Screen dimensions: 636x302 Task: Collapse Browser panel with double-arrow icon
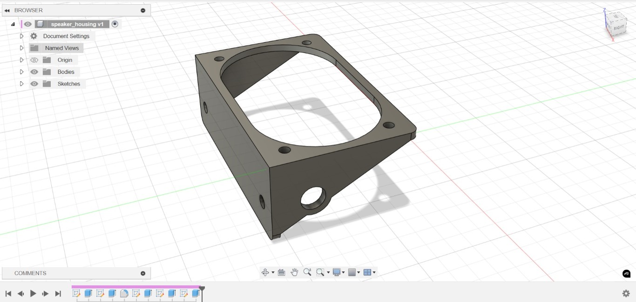(7, 10)
